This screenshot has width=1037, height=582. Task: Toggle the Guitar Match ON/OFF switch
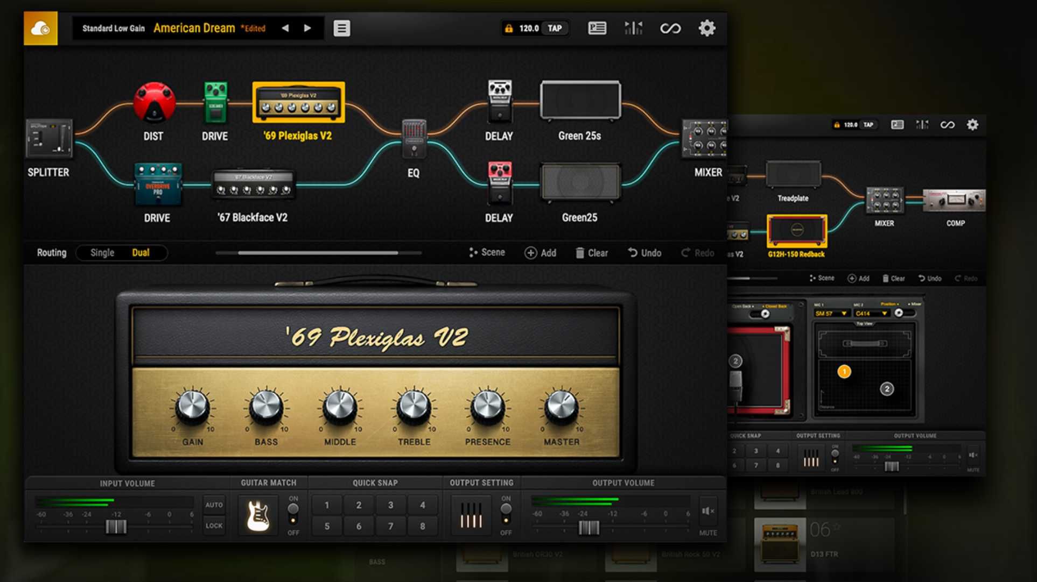coord(293,514)
